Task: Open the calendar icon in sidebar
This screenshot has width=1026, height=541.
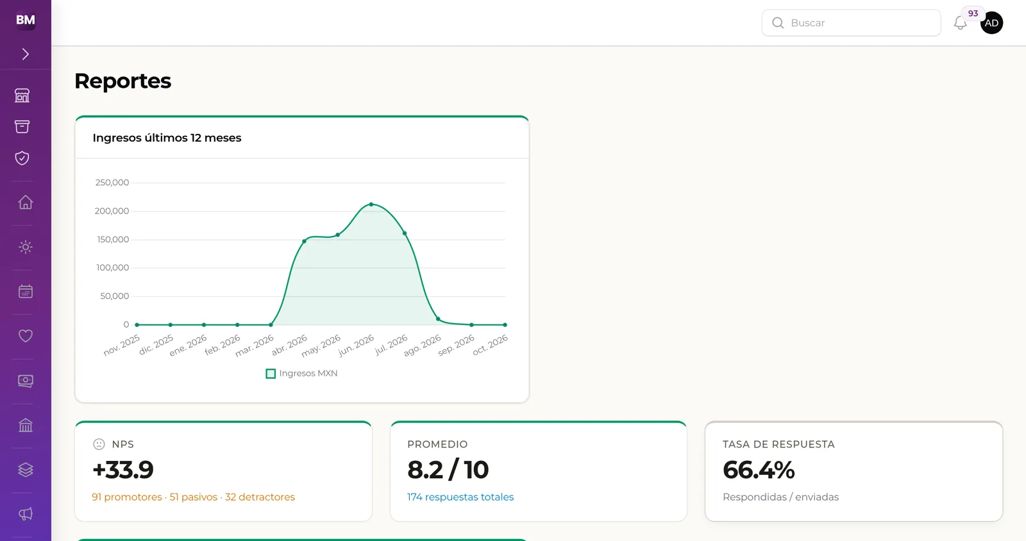Action: (26, 292)
